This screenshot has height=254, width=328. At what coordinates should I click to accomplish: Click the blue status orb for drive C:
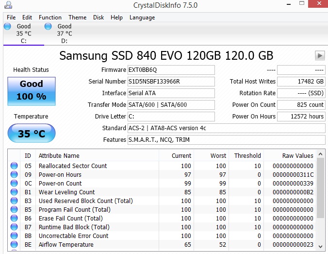(7, 26)
